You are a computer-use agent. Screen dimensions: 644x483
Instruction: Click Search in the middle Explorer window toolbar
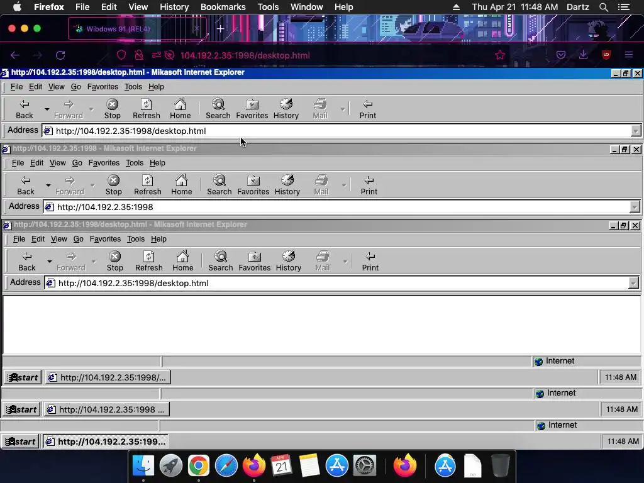point(219,186)
